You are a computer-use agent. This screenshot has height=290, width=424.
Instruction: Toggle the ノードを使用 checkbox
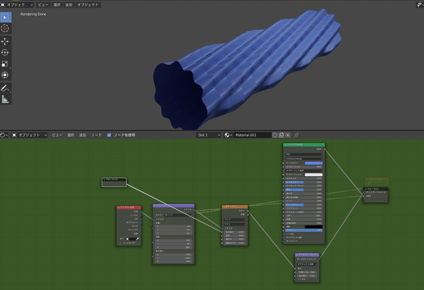[x=109, y=135]
